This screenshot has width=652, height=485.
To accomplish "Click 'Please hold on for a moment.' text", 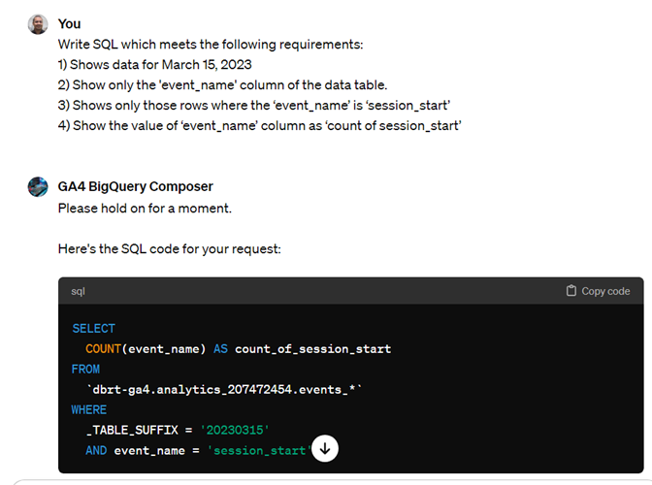I will click(145, 208).
